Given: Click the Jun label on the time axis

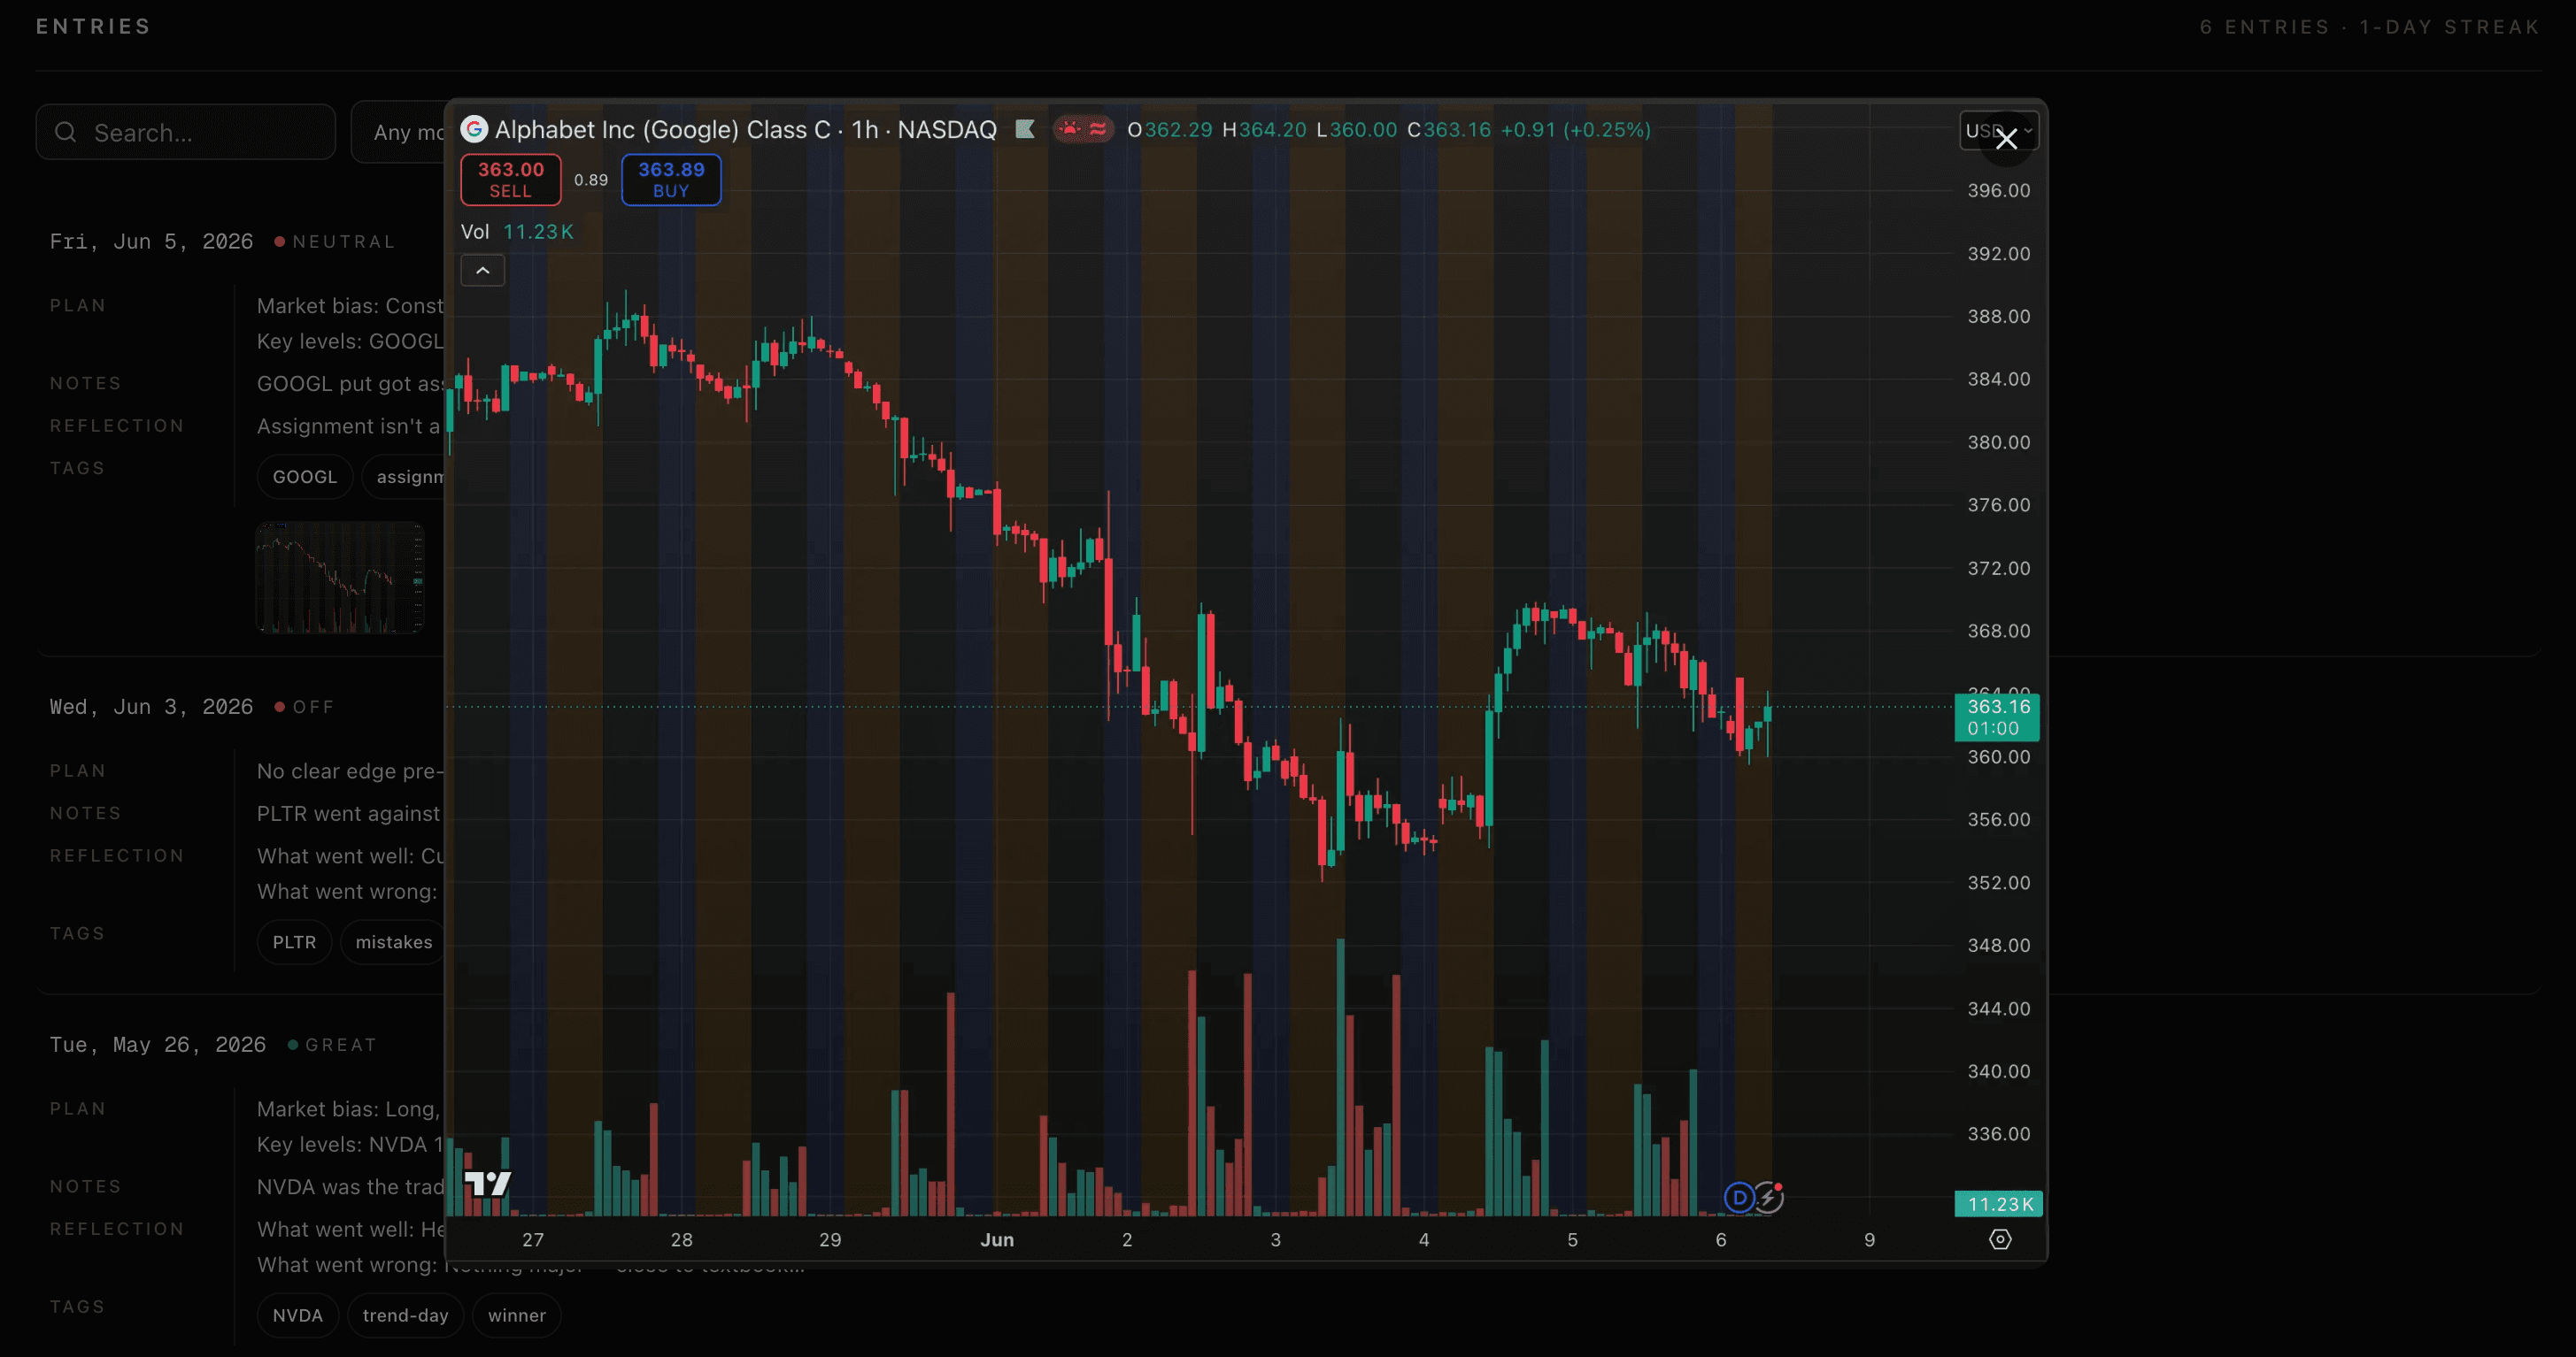Looking at the screenshot, I should coord(997,1240).
